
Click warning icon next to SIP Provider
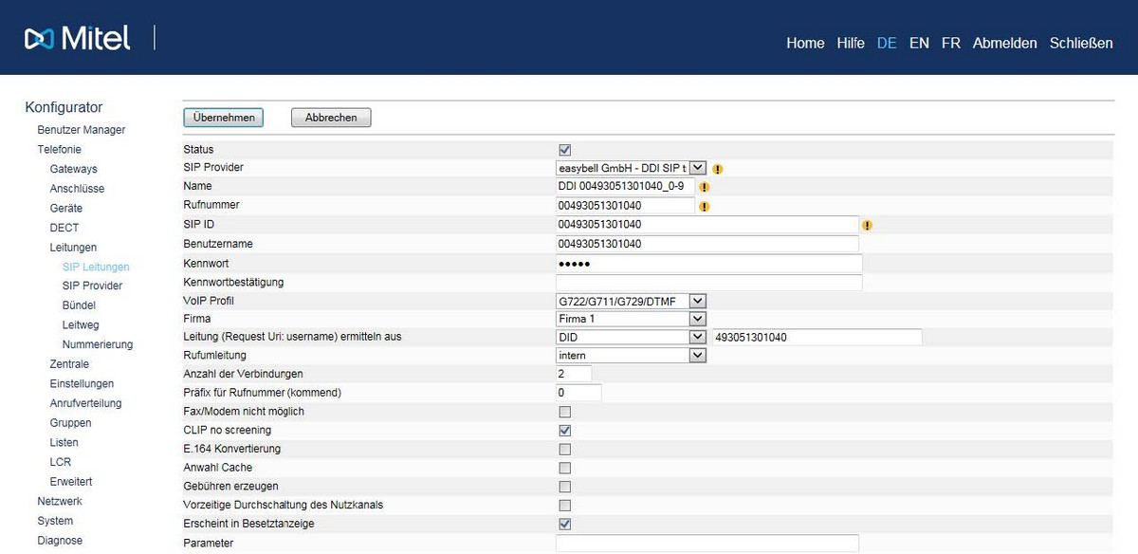pos(718,169)
